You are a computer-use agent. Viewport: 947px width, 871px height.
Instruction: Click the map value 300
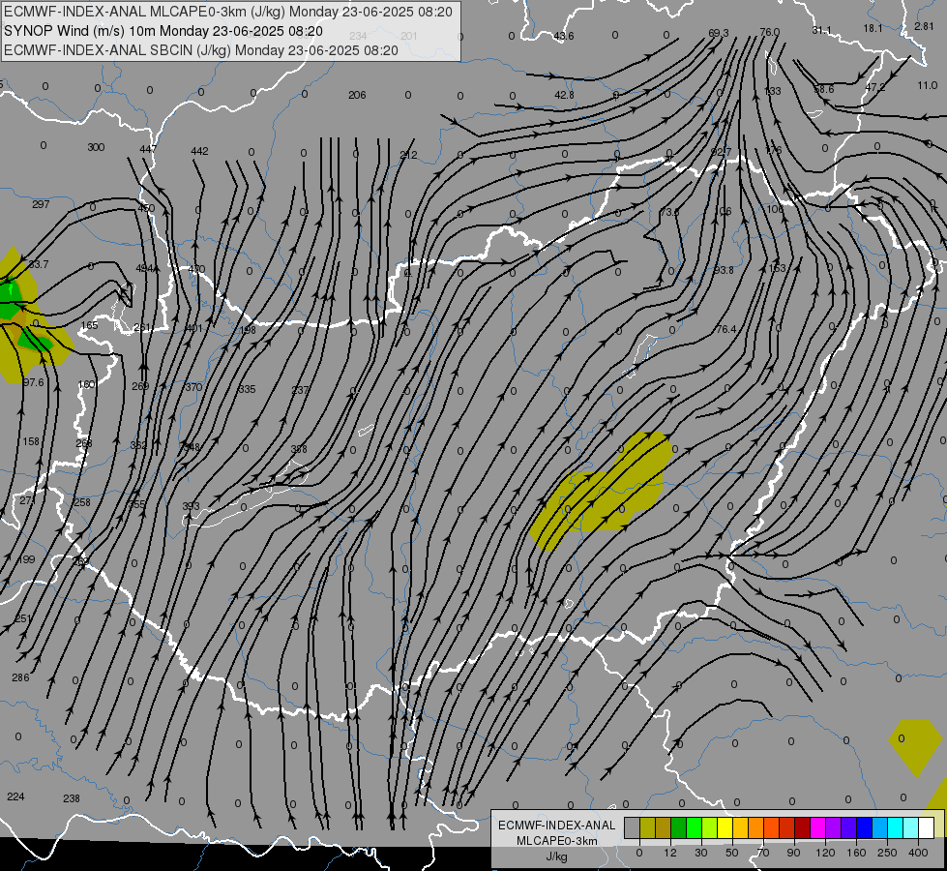(x=96, y=147)
